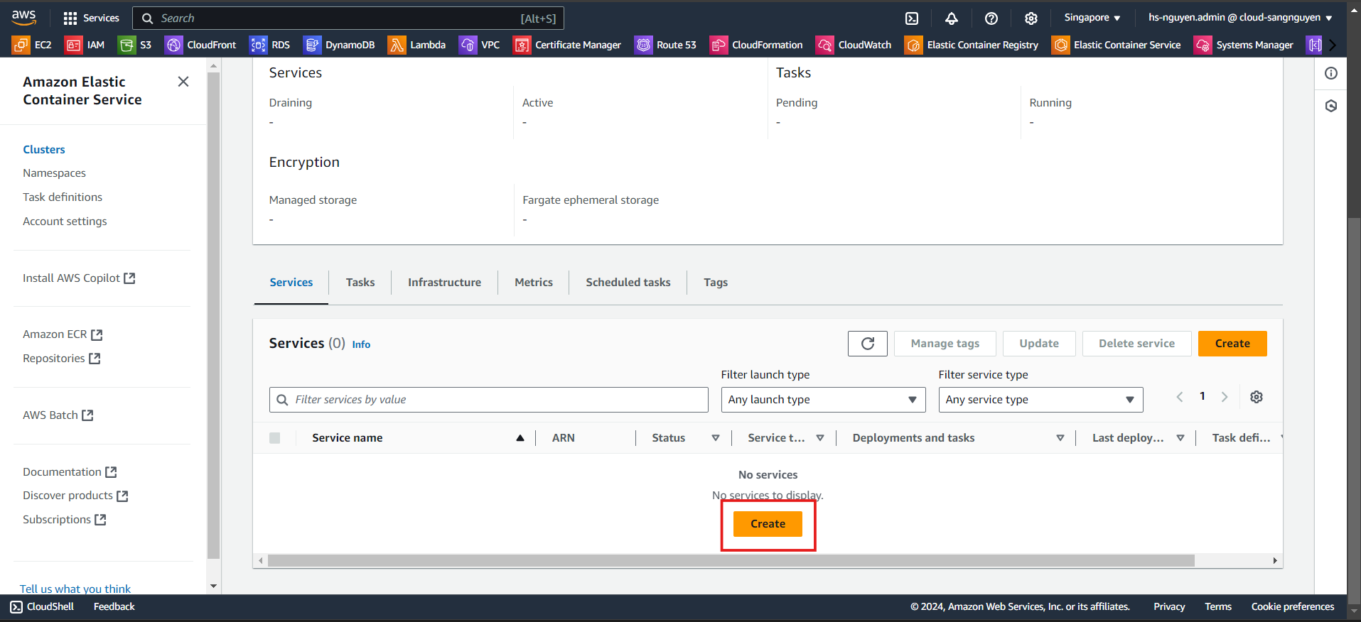1361x622 pixels.
Task: Focus the Filter services by value field
Action: coord(489,400)
